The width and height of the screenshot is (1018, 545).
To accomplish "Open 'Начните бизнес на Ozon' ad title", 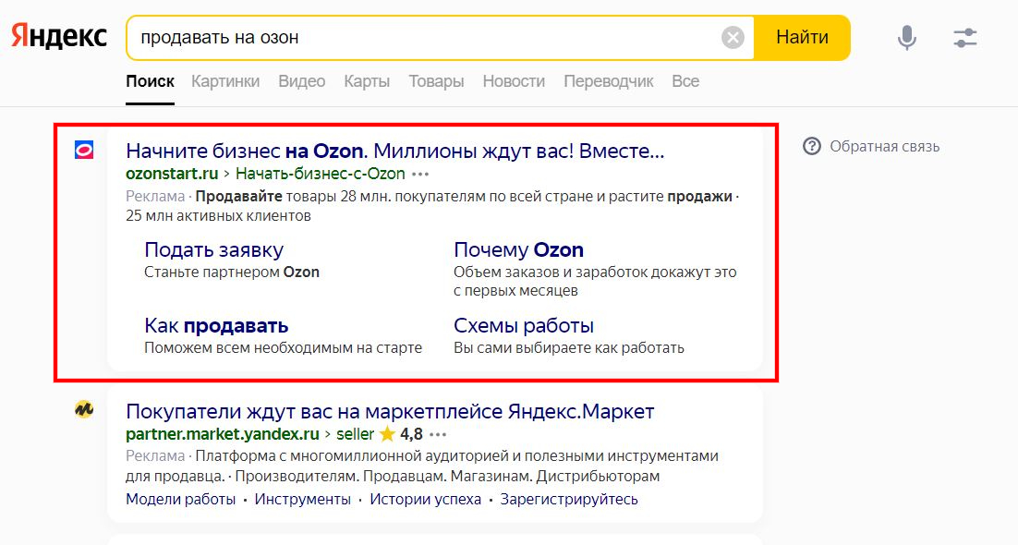I will (x=394, y=151).
